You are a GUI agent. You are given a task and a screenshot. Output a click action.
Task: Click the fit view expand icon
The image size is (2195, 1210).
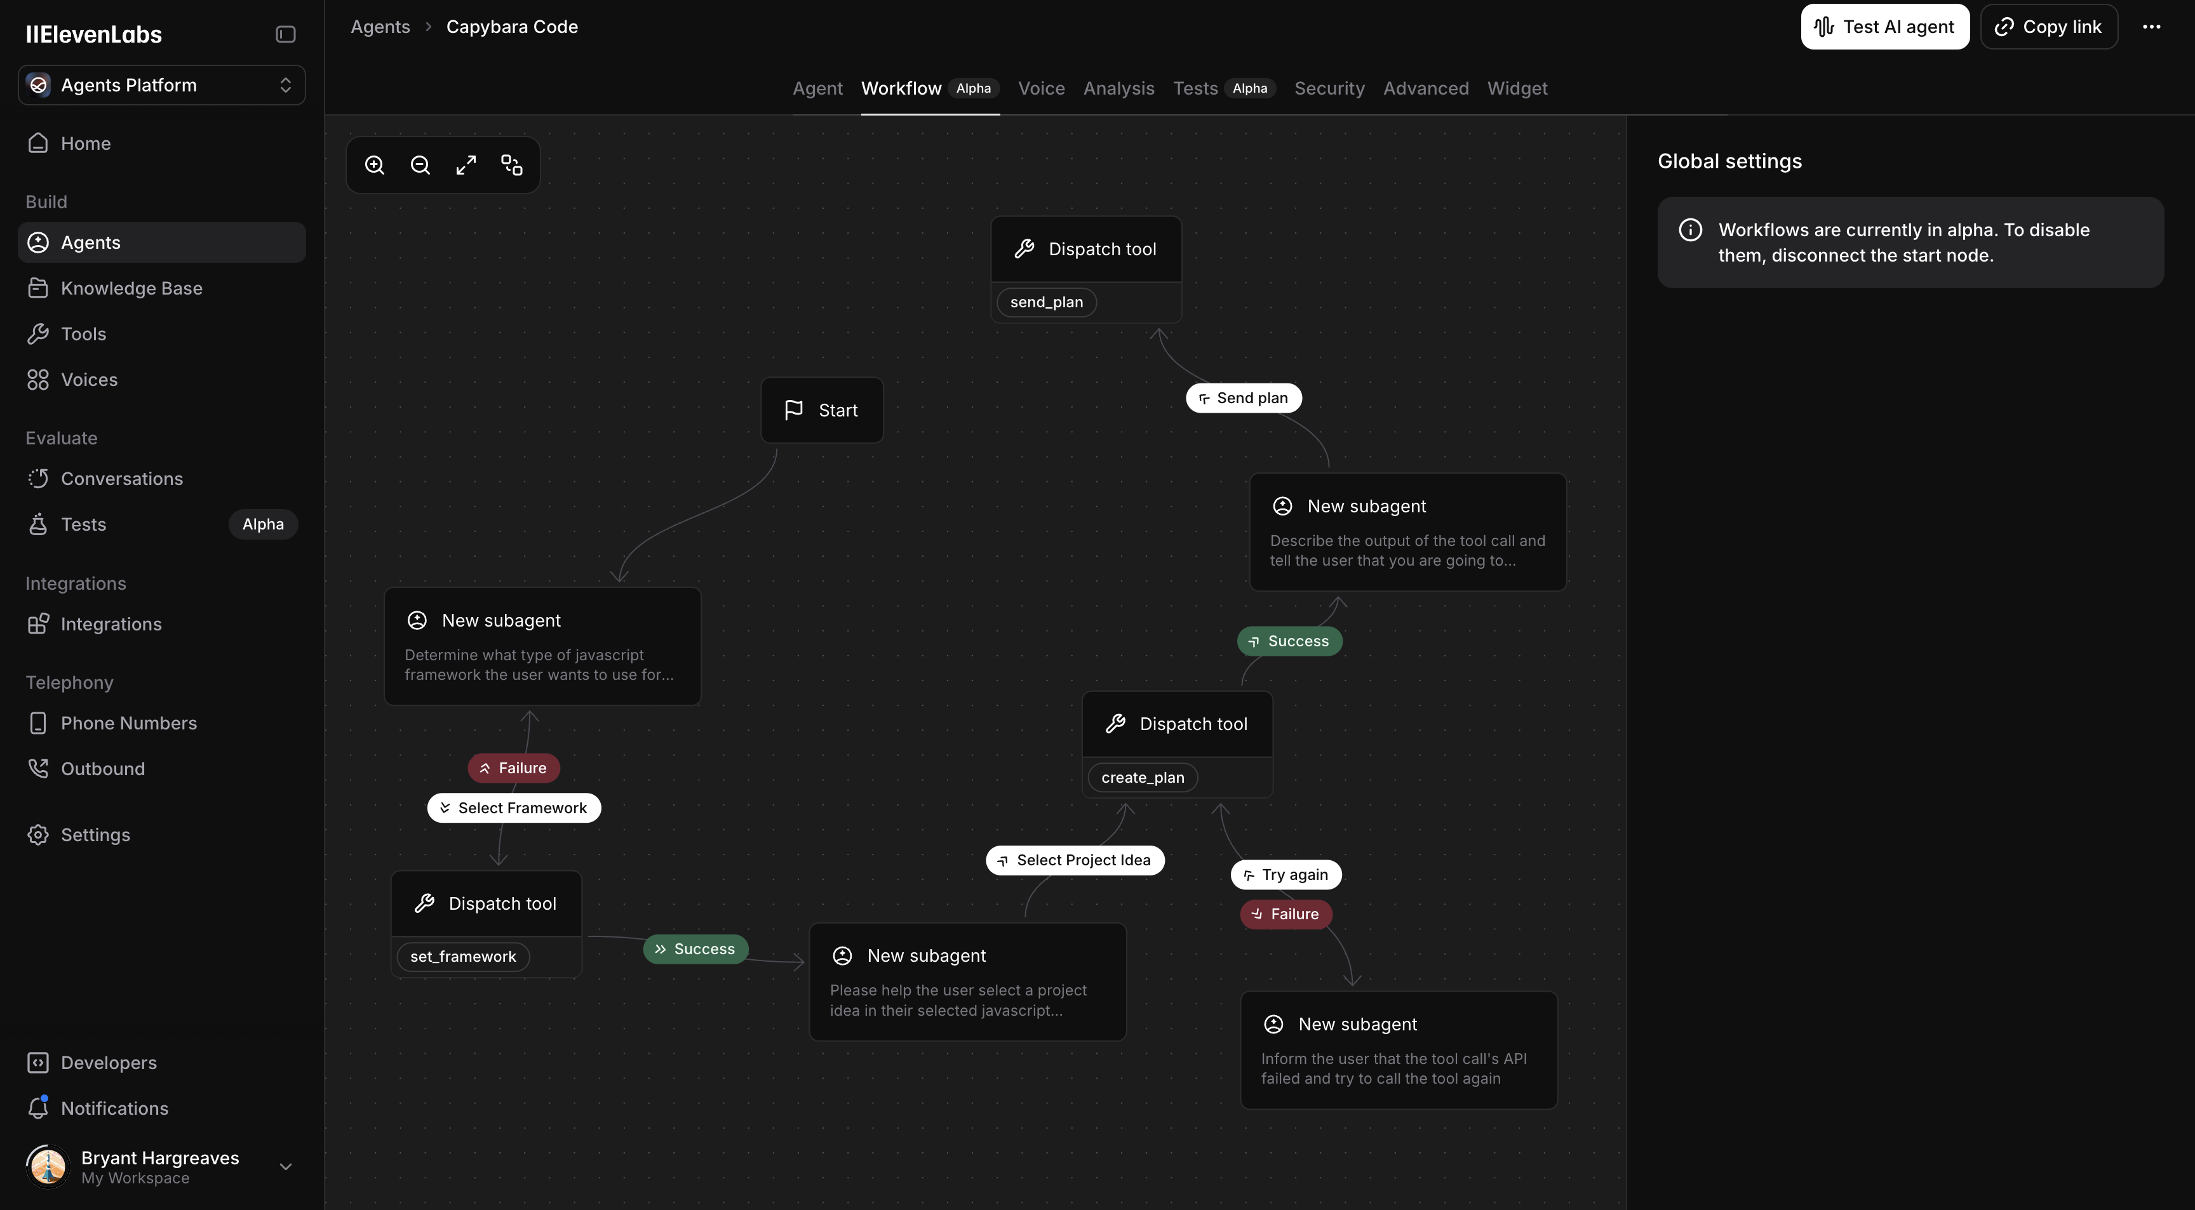click(x=466, y=165)
